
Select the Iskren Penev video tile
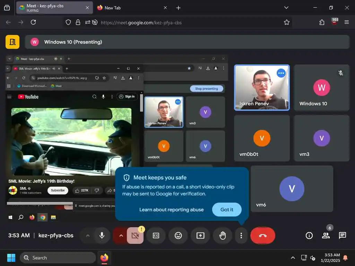(262, 88)
